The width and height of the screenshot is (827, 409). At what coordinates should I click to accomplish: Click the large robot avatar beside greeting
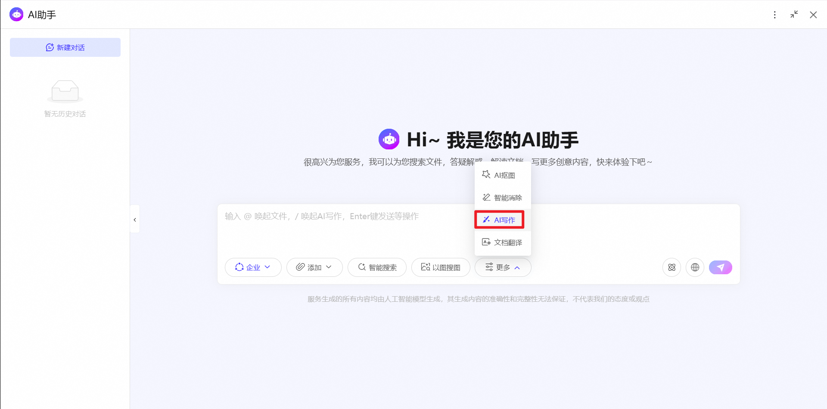[x=389, y=139]
